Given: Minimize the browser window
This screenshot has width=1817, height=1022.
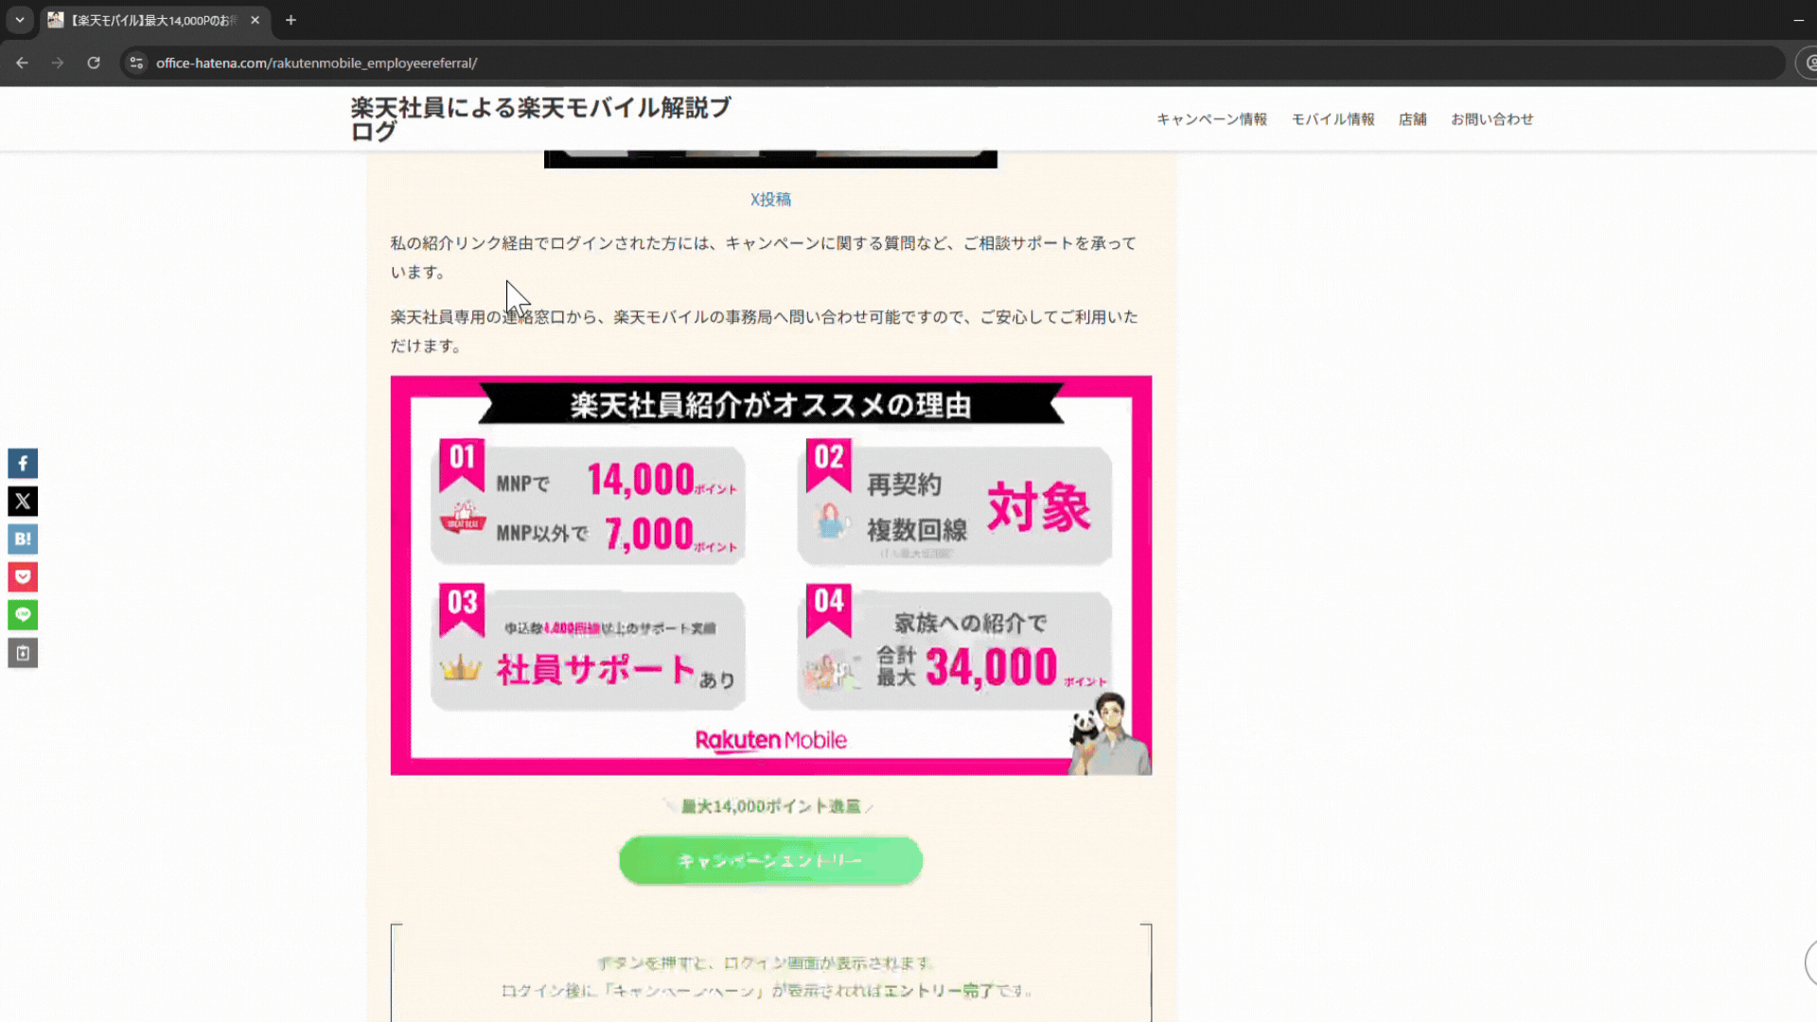Looking at the screenshot, I should coord(1798,20).
